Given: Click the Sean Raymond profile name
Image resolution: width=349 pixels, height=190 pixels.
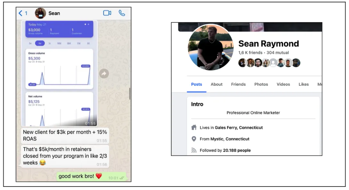Looking at the screenshot, I should coord(269,44).
